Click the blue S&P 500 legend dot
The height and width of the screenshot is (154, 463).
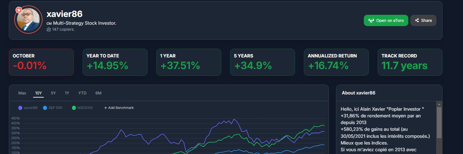[45, 108]
